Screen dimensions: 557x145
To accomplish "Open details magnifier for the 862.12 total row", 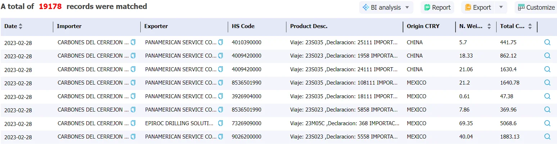I will click(547, 56).
